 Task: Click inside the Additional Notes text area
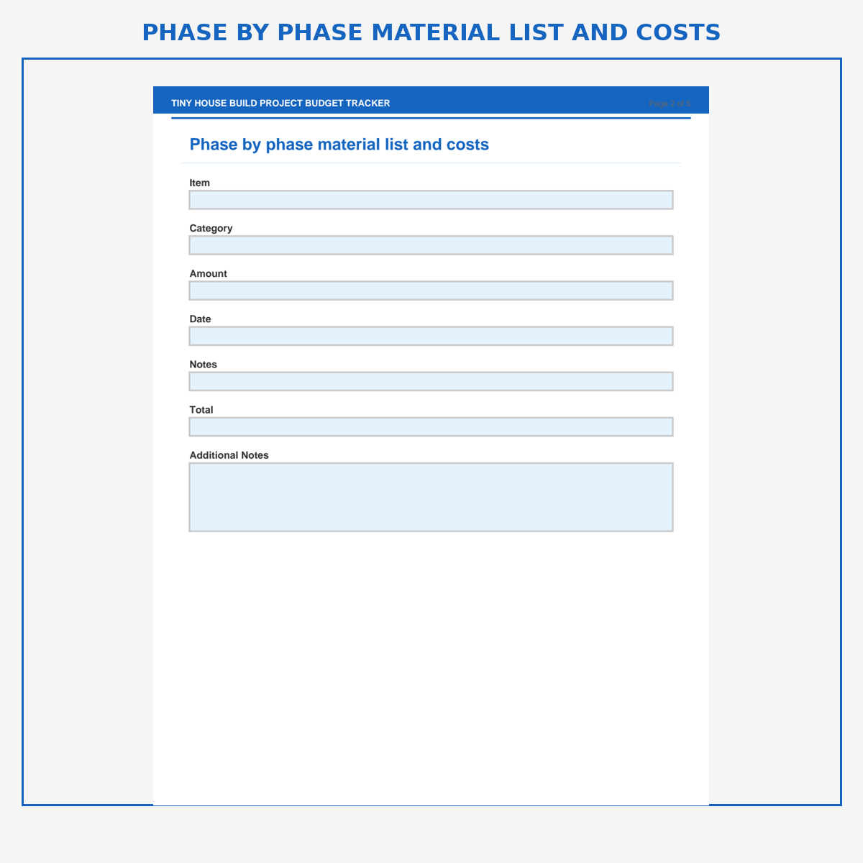pos(431,497)
